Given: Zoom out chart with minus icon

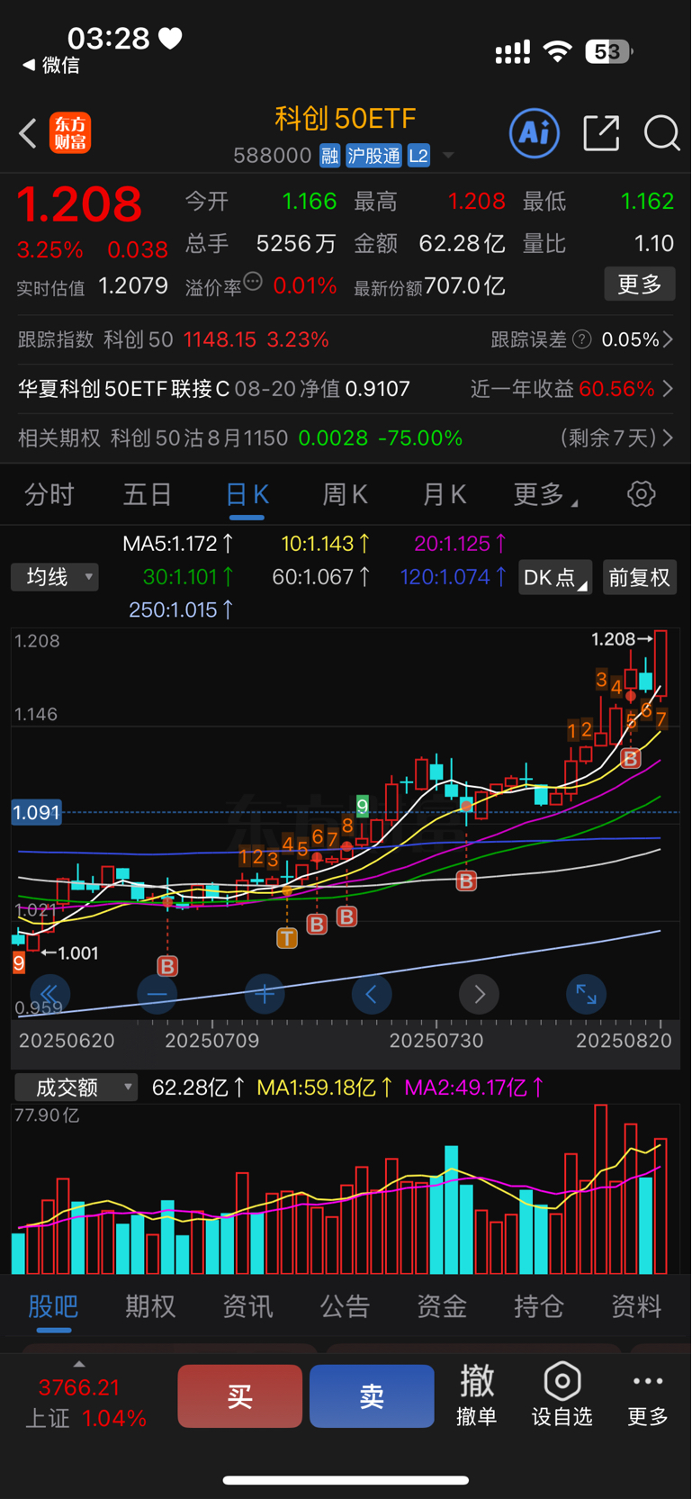Looking at the screenshot, I should (157, 995).
